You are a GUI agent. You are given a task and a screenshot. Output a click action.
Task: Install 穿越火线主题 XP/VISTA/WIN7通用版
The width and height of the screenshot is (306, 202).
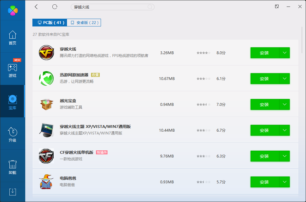265,130
